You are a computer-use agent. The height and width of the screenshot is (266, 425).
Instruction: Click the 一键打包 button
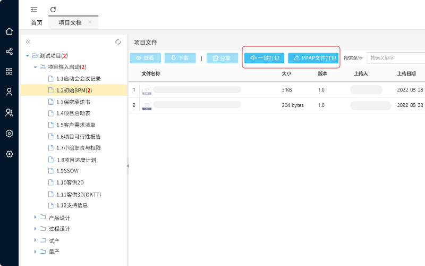coord(264,58)
